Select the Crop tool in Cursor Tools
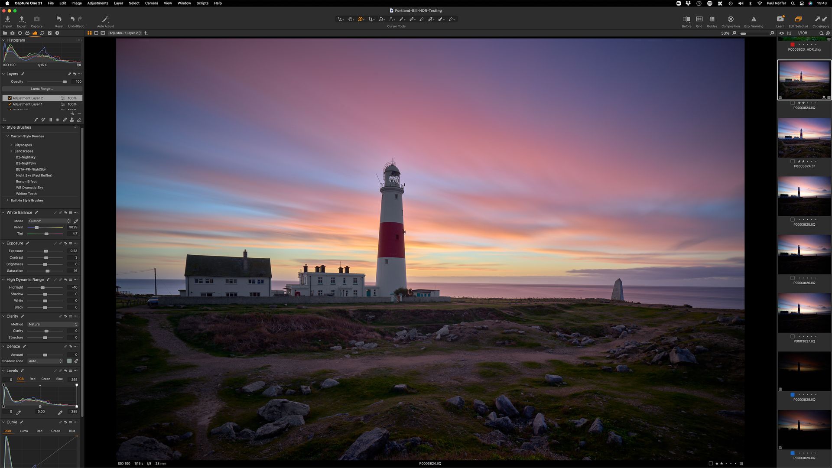Viewport: 832px width, 468px height. coord(371,19)
